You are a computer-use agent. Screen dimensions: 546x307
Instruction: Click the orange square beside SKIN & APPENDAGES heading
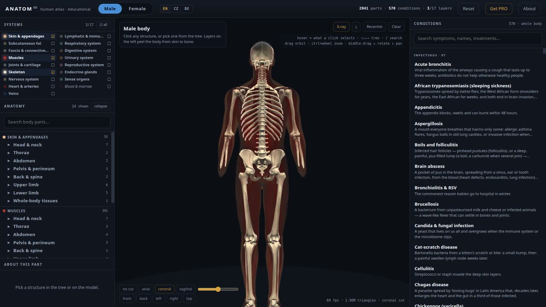[x=4, y=137]
